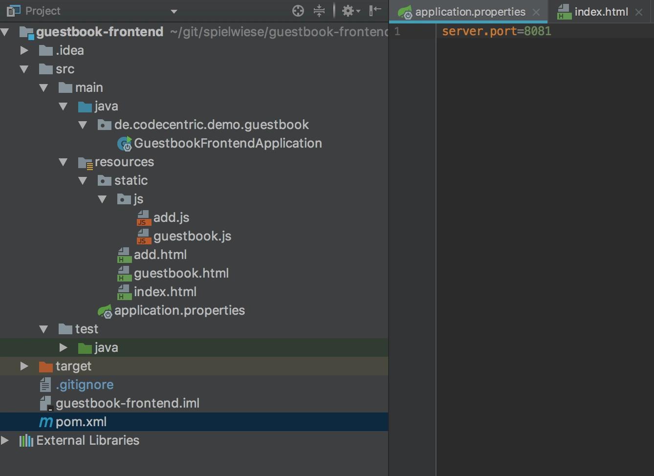This screenshot has width=654, height=476.
Task: Collapse the resources folder
Action: pyautogui.click(x=63, y=162)
